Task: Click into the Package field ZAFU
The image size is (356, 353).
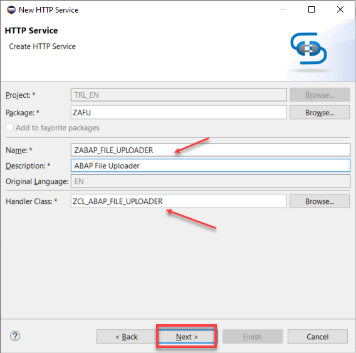Action: tap(179, 112)
